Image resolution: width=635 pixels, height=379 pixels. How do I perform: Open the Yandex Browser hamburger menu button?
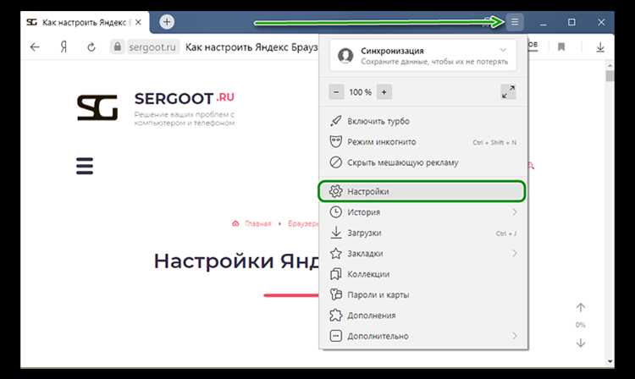(x=514, y=22)
